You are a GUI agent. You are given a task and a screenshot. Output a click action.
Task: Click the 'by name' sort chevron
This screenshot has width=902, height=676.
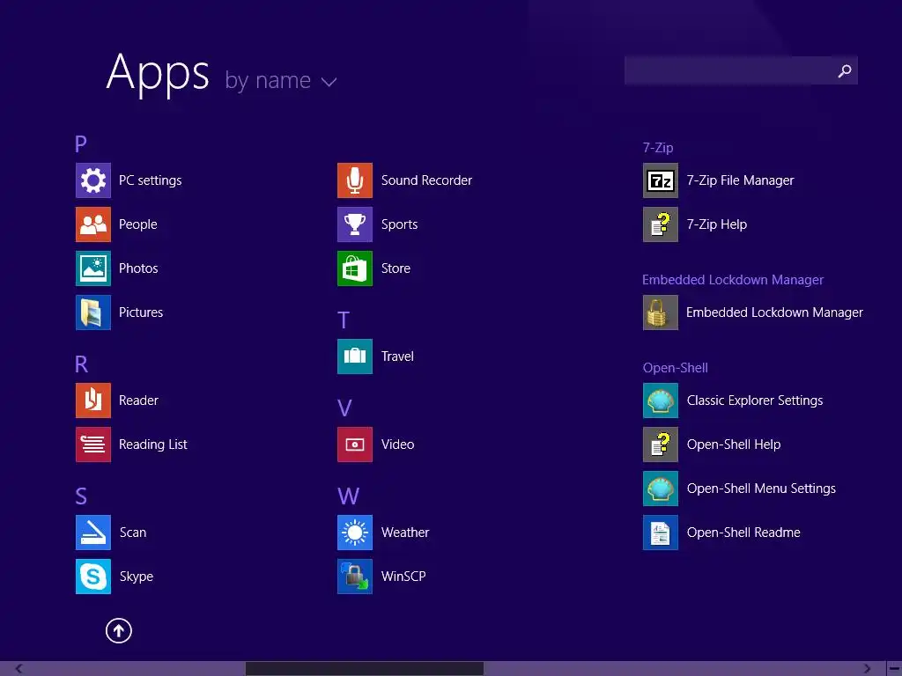coord(329,82)
